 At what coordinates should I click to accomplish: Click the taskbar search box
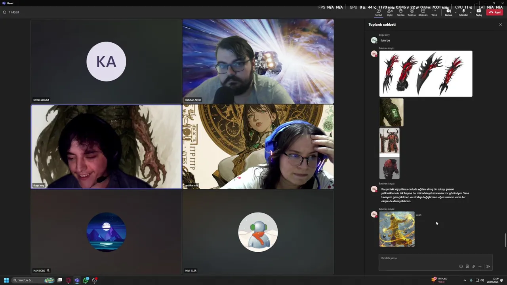tap(33, 280)
